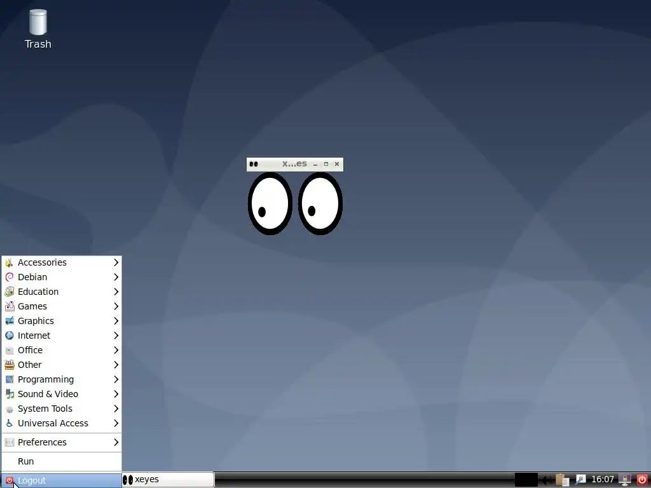Minimize the xeyes window
The height and width of the screenshot is (488, 651).
click(x=315, y=165)
